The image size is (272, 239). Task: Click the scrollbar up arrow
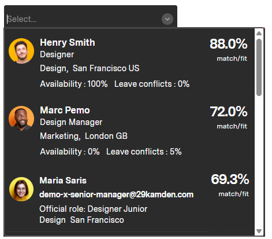[259, 33]
